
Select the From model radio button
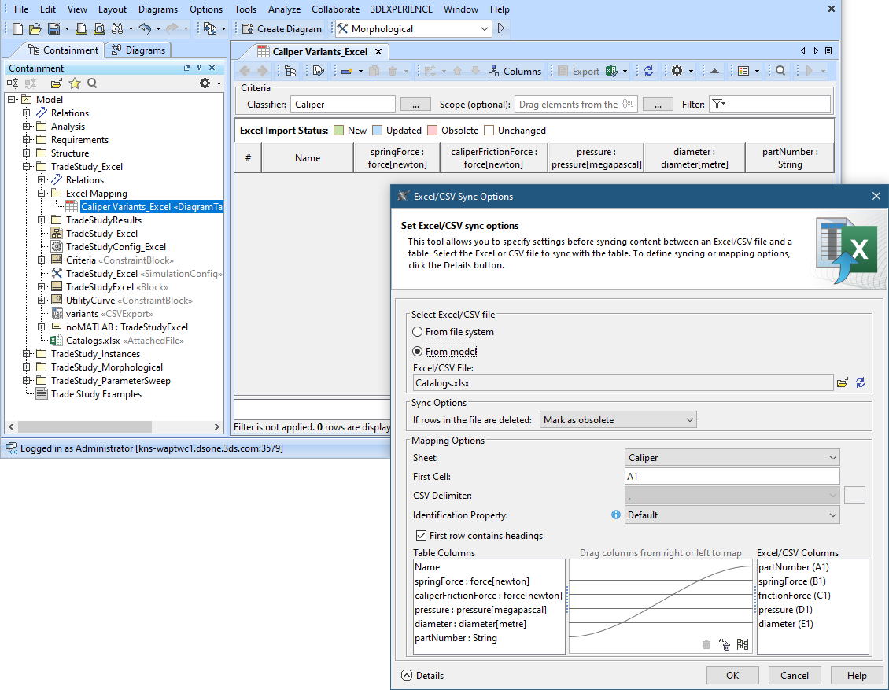coord(418,352)
